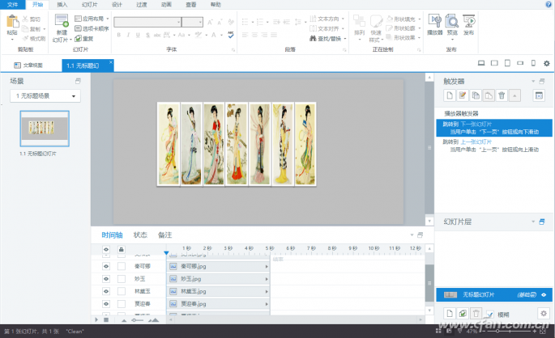555x338 pixels.
Task: Expand Shape Fill (形状填充) dropdown
Action: click(420, 19)
